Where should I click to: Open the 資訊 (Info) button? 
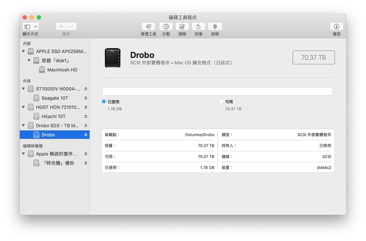pos(336,27)
